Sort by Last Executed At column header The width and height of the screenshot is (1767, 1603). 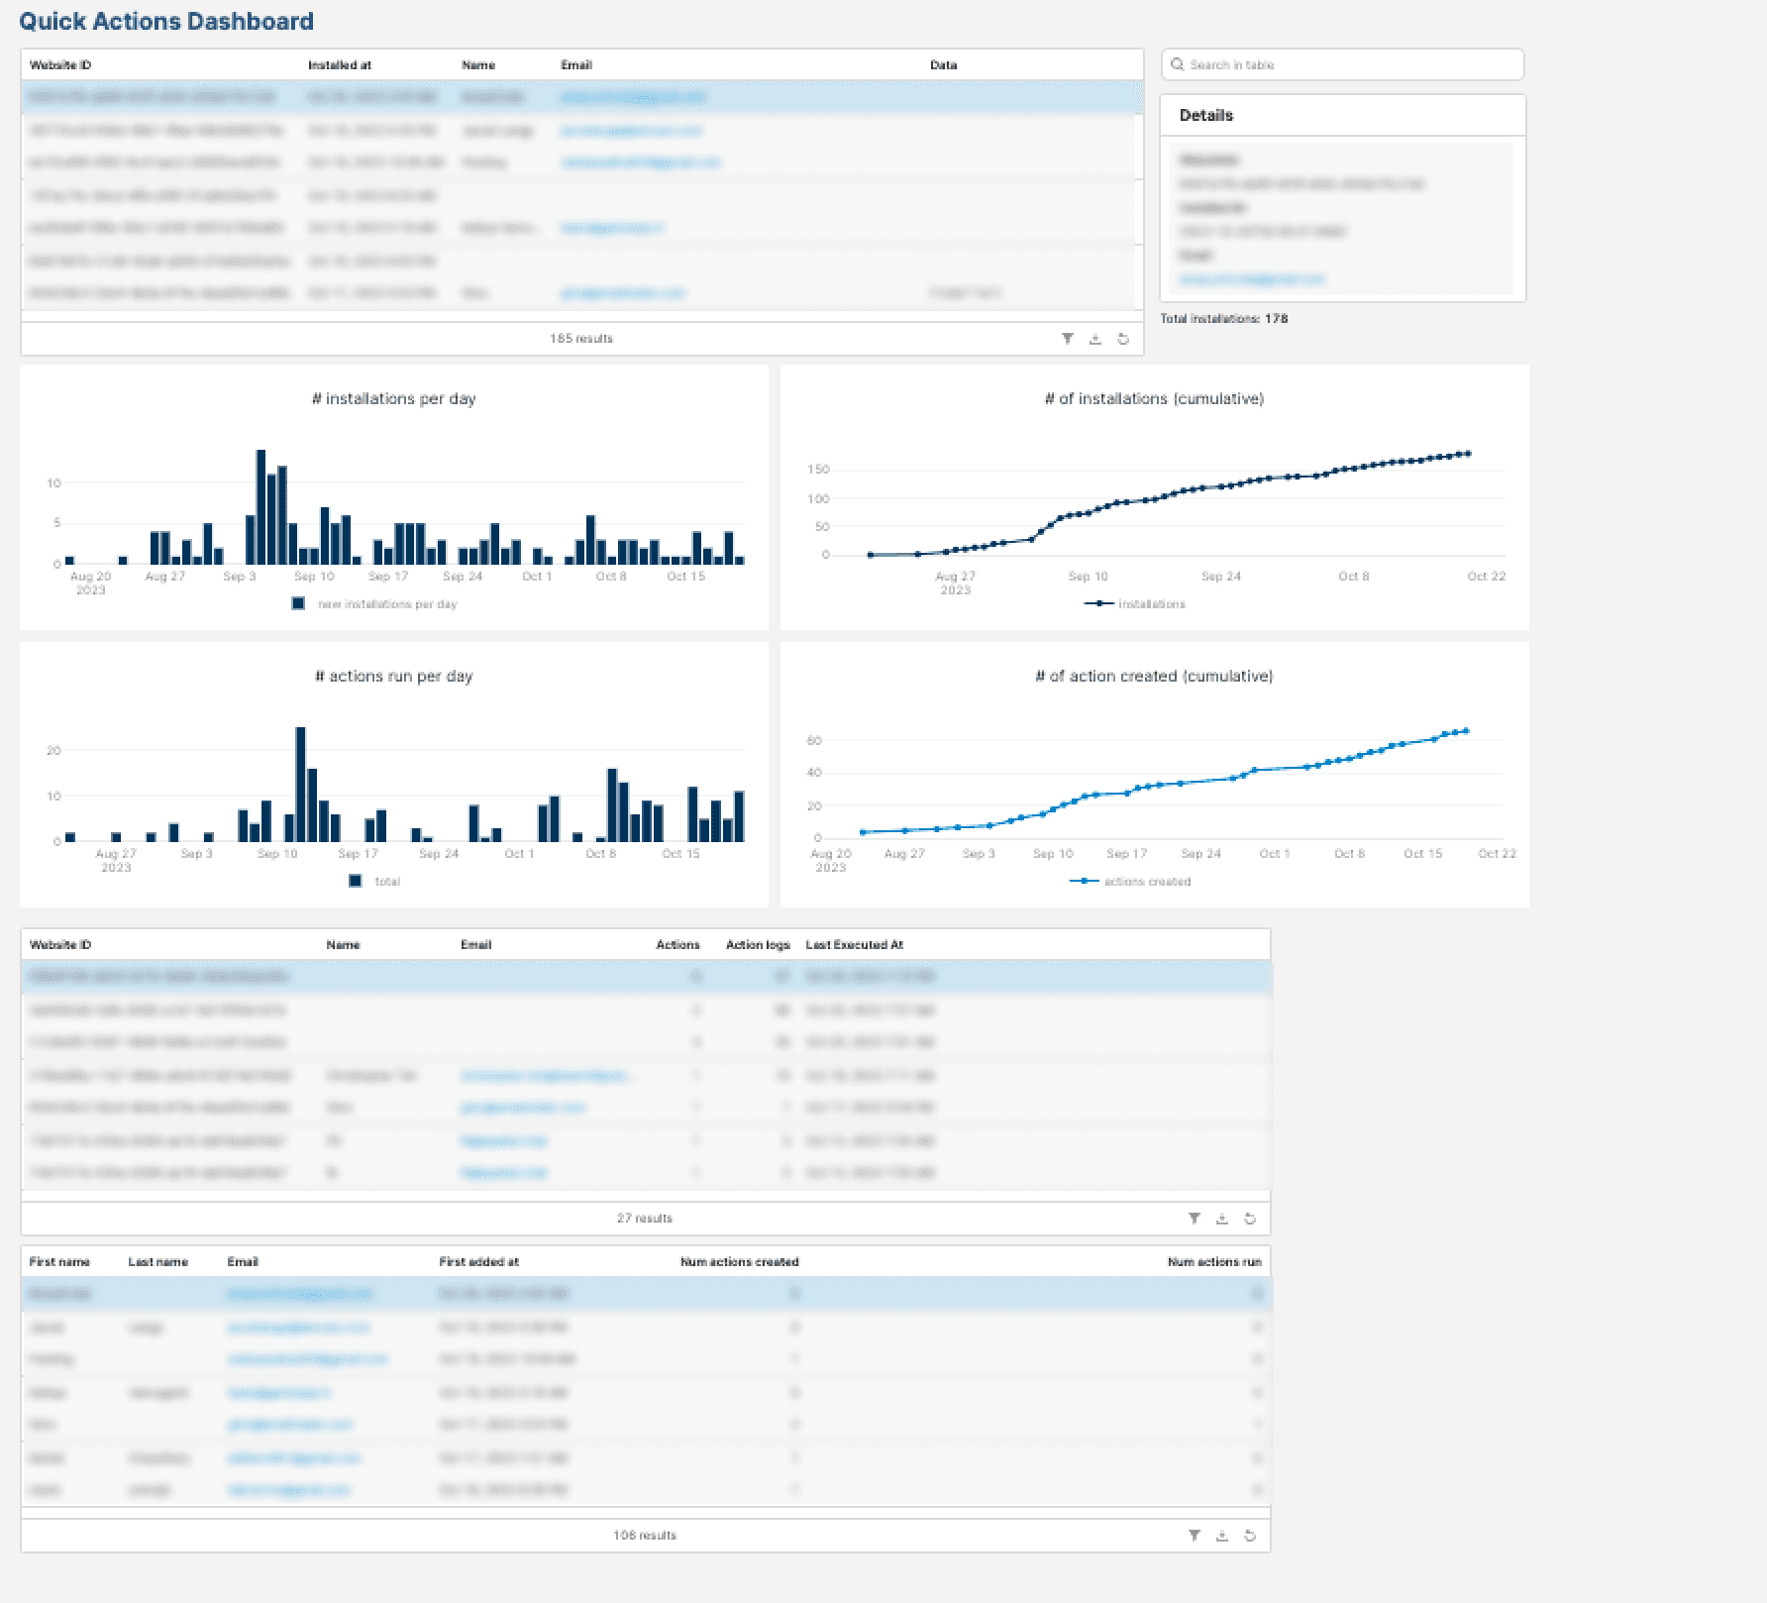(854, 945)
